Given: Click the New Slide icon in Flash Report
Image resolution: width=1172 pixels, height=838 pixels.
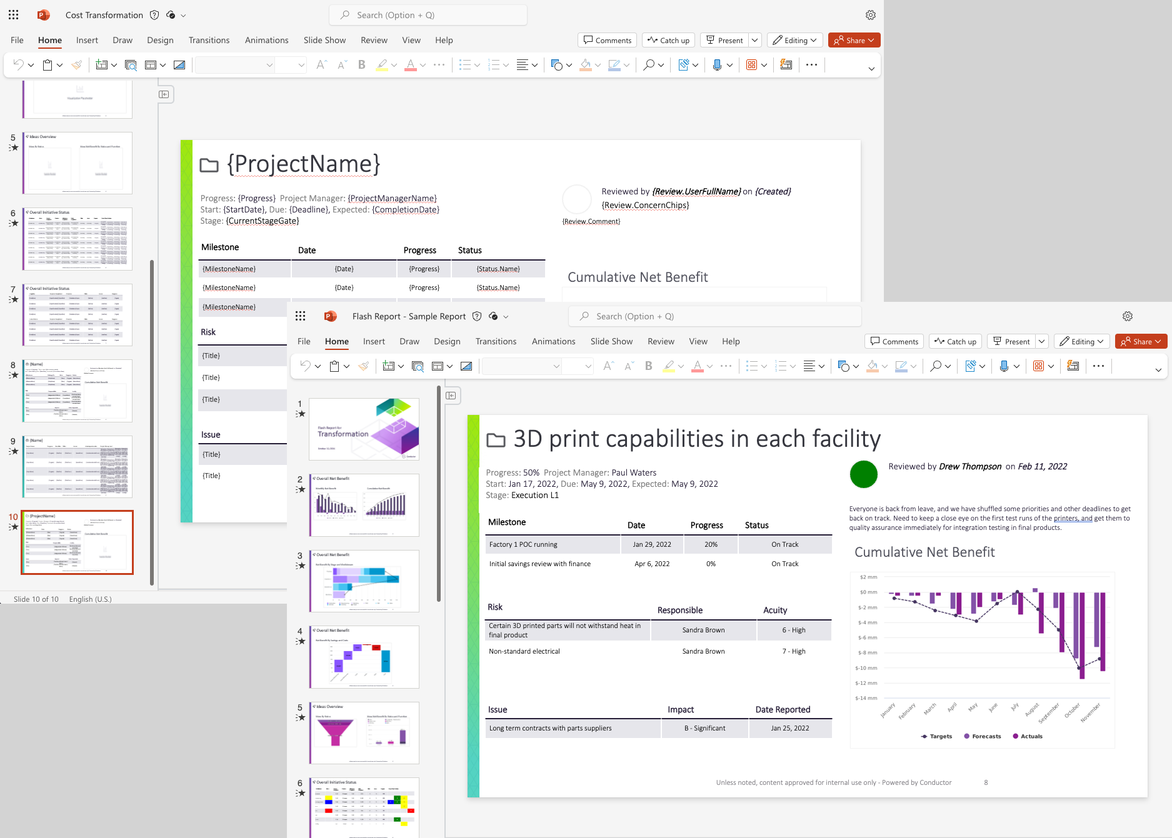Looking at the screenshot, I should (x=388, y=366).
